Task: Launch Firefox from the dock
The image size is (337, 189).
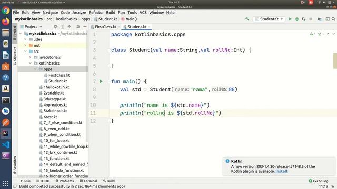Action: tap(6, 22)
